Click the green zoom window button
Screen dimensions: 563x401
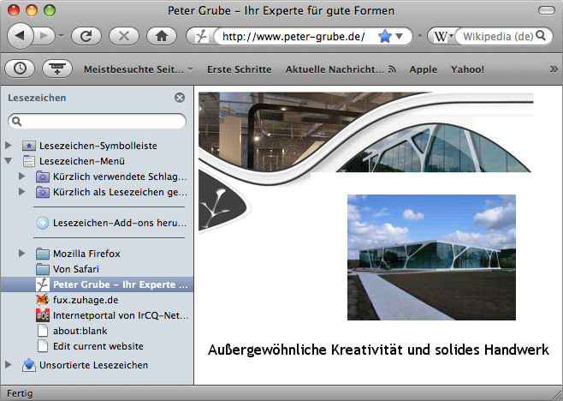point(50,10)
